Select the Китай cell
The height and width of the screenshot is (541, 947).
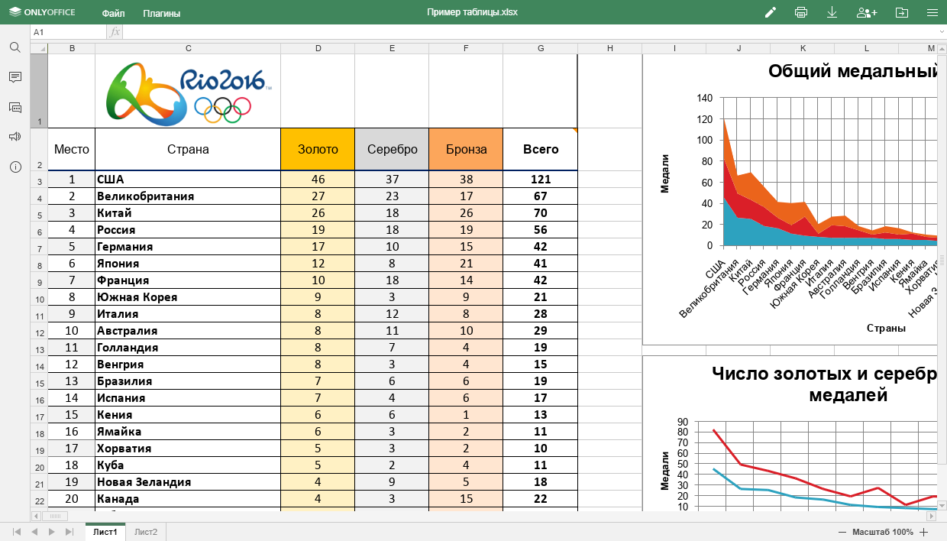(x=188, y=213)
